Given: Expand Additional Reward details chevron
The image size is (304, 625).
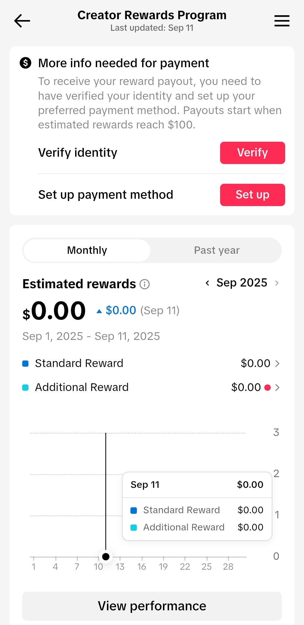Looking at the screenshot, I should click(277, 388).
